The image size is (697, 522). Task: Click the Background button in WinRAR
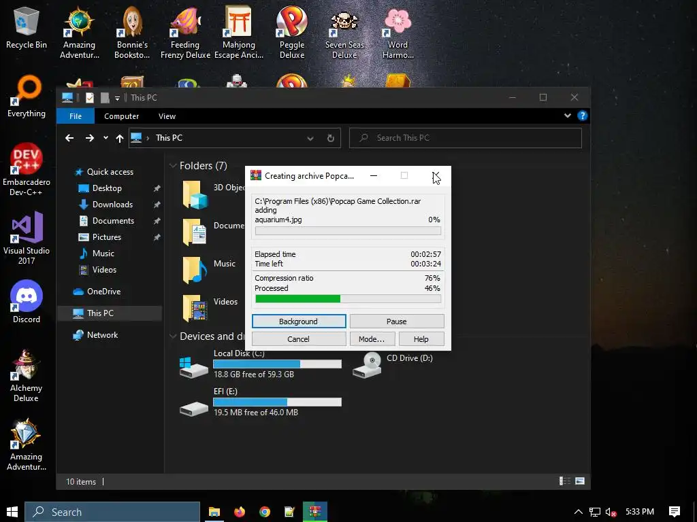point(299,321)
